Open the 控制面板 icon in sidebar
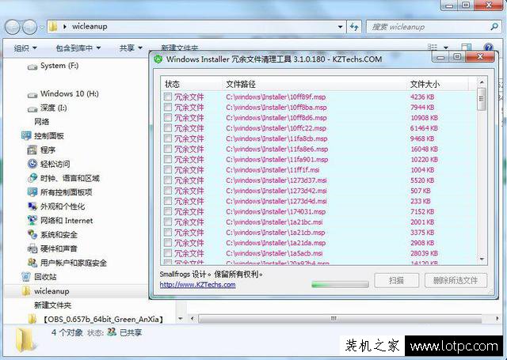The image size is (507, 360). click(x=26, y=135)
